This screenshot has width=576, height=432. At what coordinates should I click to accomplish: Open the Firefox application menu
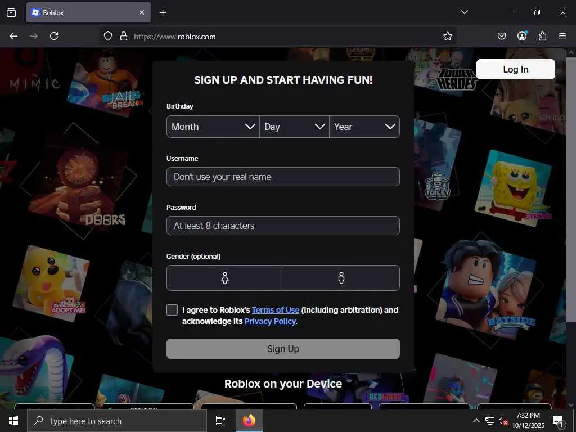pos(562,36)
